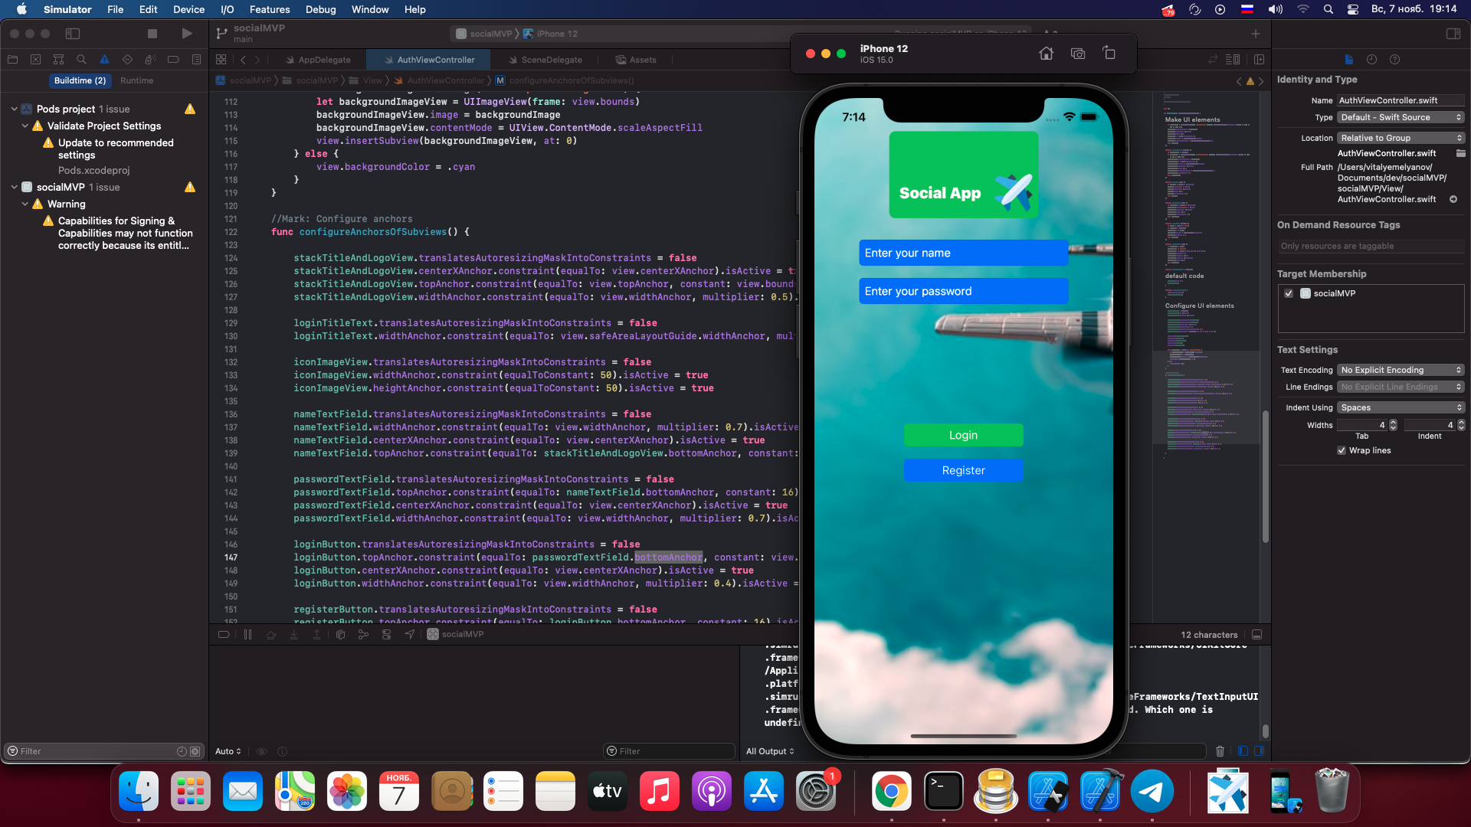Open the Device menu in menu bar
Image resolution: width=1471 pixels, height=827 pixels.
(x=188, y=9)
